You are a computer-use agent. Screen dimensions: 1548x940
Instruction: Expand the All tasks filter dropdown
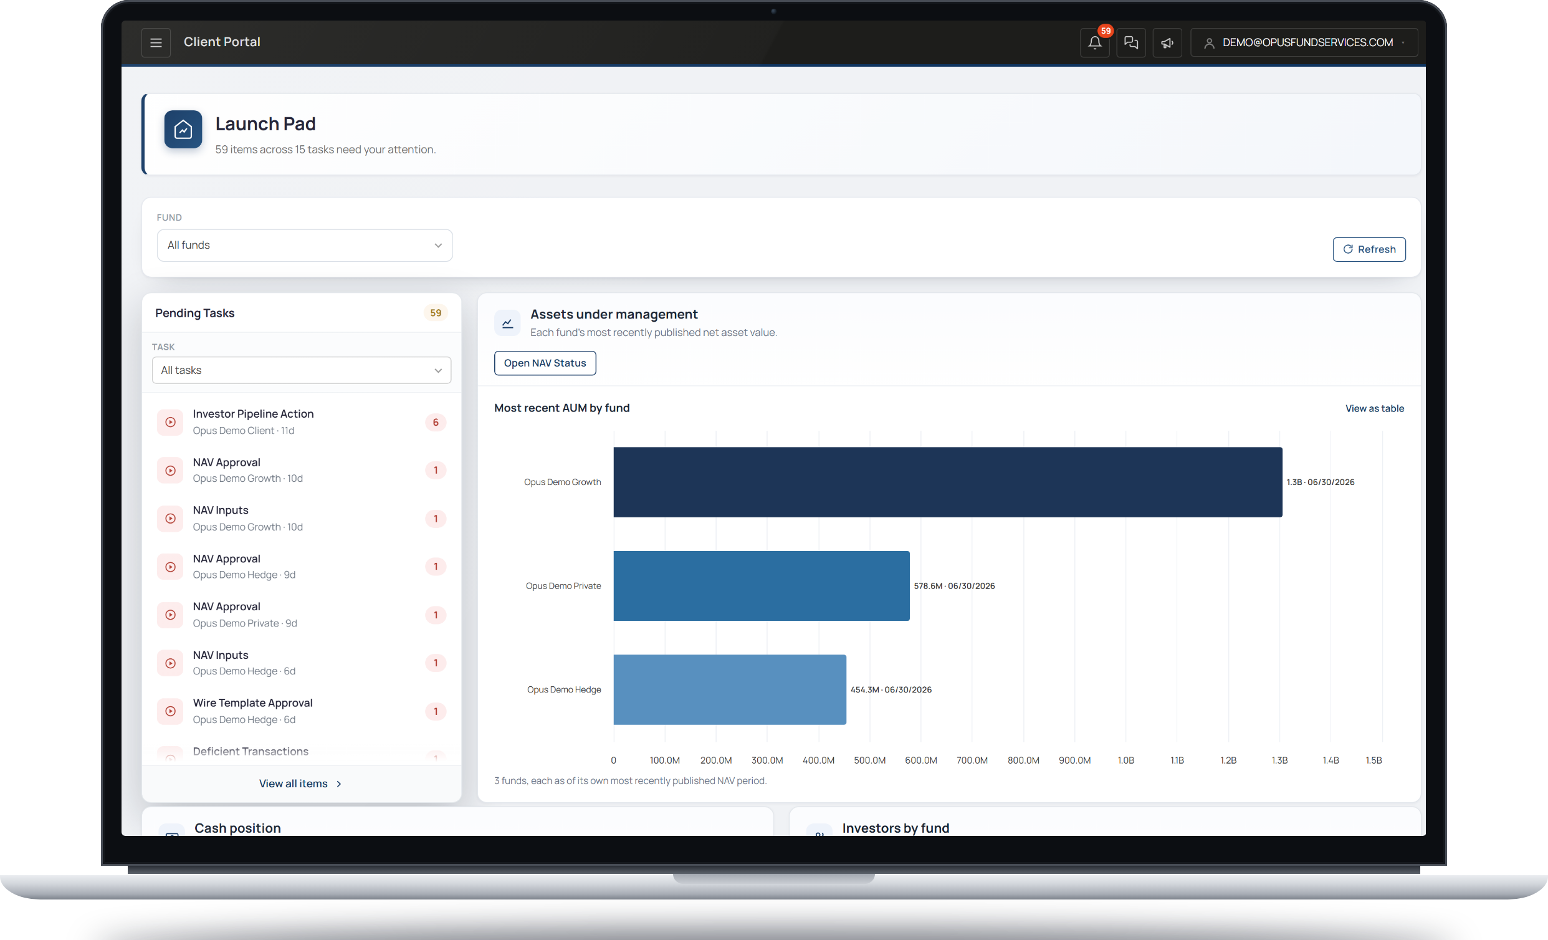pos(302,370)
